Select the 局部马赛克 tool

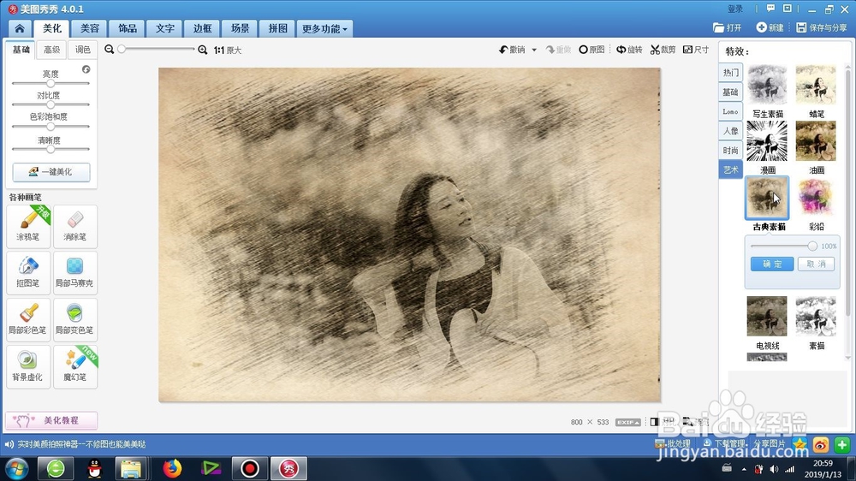pos(75,272)
